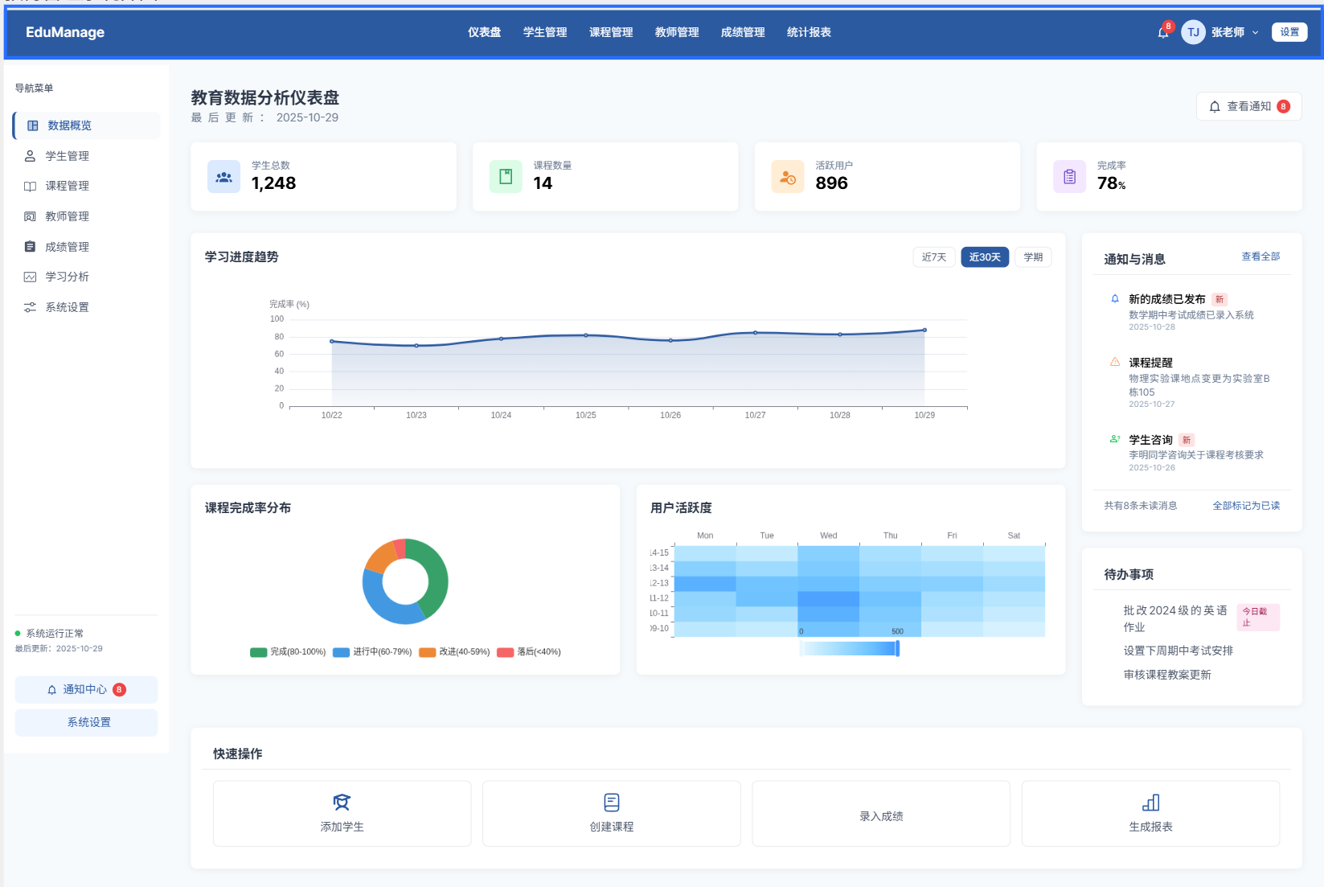Select the 近7天 time range option

933,257
